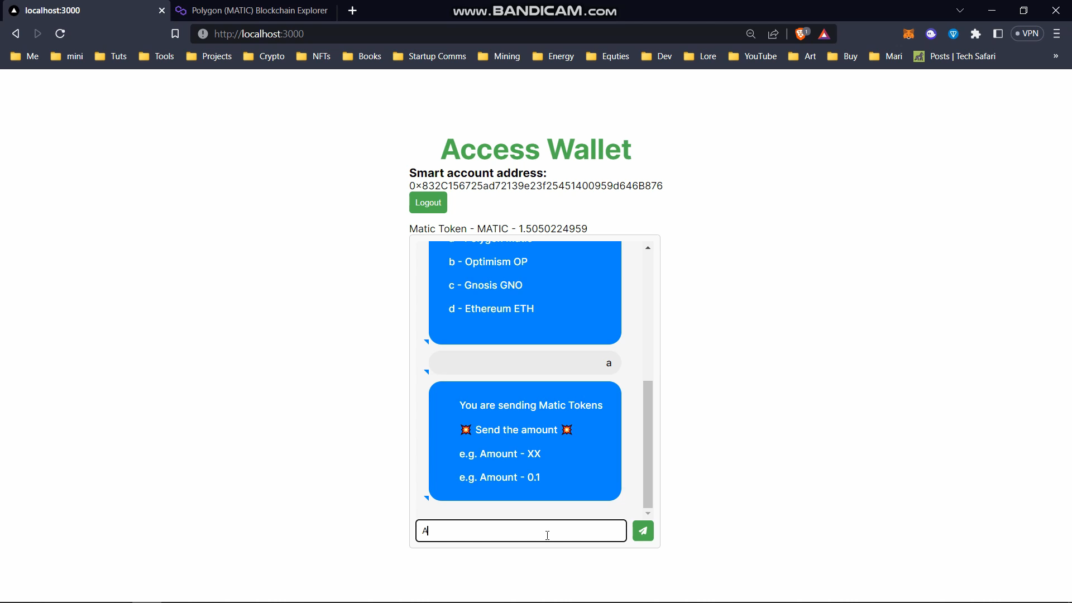Viewport: 1072px width, 603px height.
Task: Switch to Polygon Blockchain Explorer tab
Action: (252, 11)
